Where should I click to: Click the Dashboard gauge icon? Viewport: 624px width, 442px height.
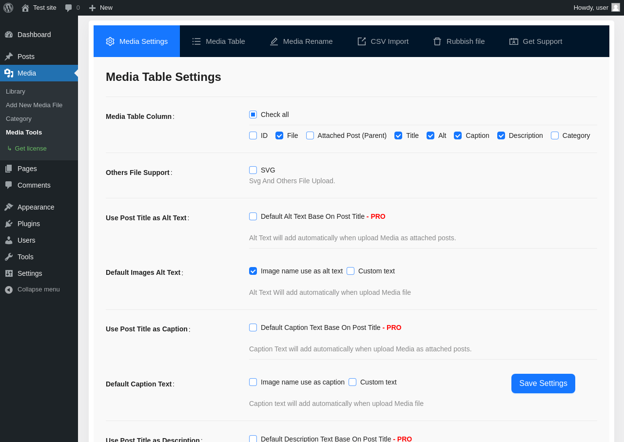click(9, 35)
